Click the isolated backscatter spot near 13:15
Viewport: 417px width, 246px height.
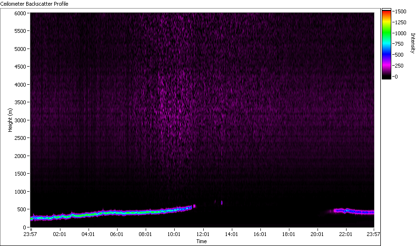222,203
